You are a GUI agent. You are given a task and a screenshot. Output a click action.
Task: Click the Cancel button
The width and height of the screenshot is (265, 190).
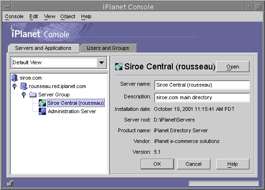click(x=194, y=164)
